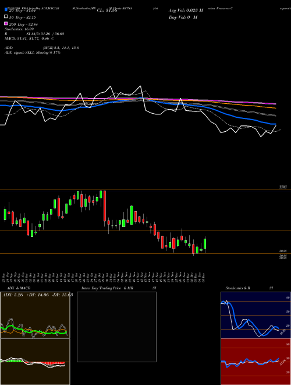Click the 'Avg Vol: 0.023 M' label
The image size is (291, 385).
tap(186, 10)
